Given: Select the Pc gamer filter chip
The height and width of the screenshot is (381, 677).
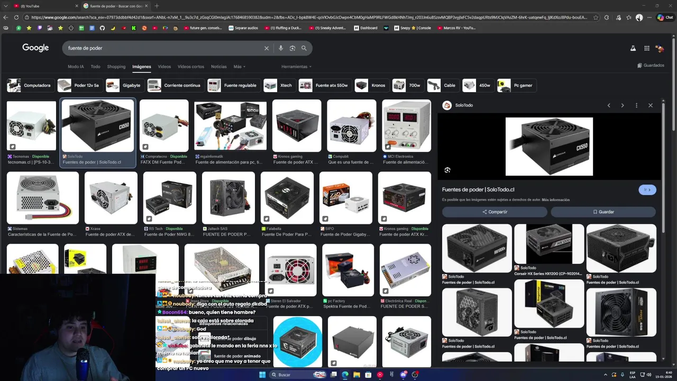Looking at the screenshot, I should point(516,85).
